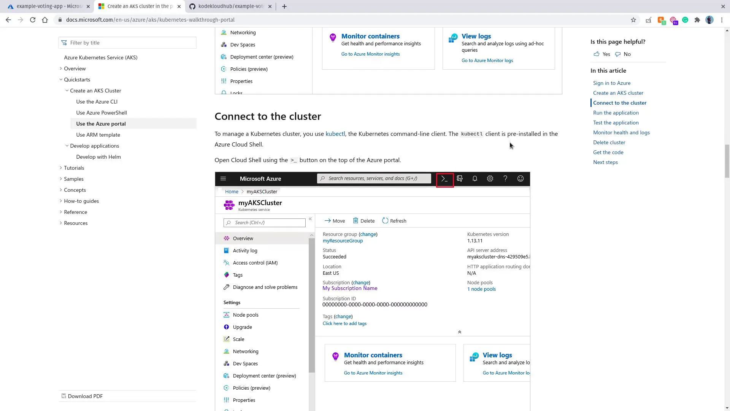Open the feedback smiley icon
This screenshot has height=411, width=730.
click(x=520, y=178)
